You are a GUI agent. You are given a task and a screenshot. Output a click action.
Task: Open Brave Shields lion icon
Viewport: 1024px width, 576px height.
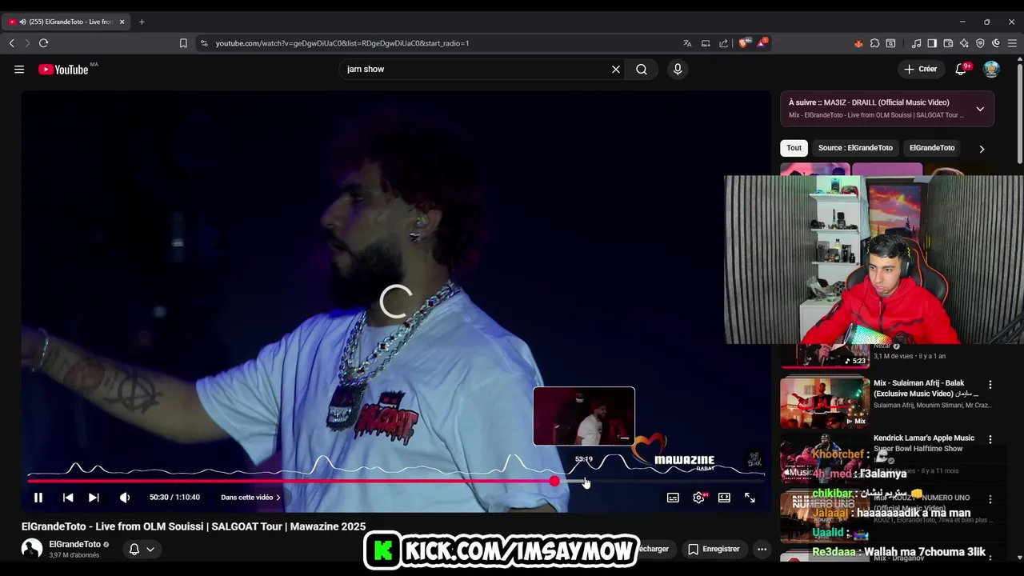click(x=743, y=43)
